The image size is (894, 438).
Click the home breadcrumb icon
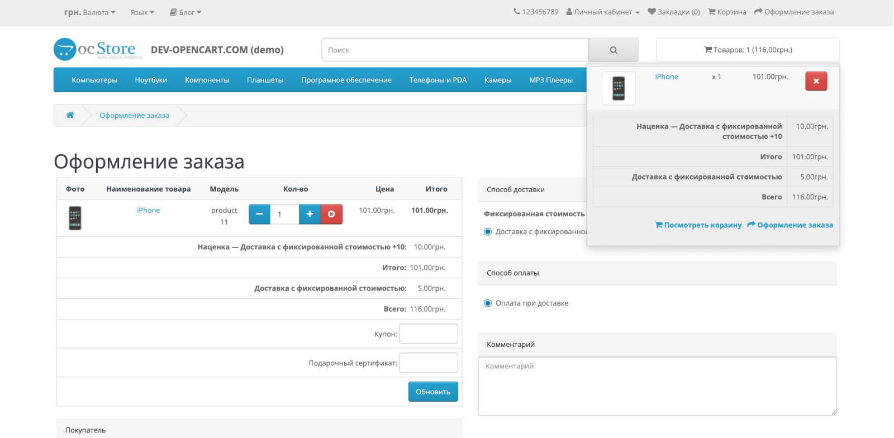pos(70,115)
